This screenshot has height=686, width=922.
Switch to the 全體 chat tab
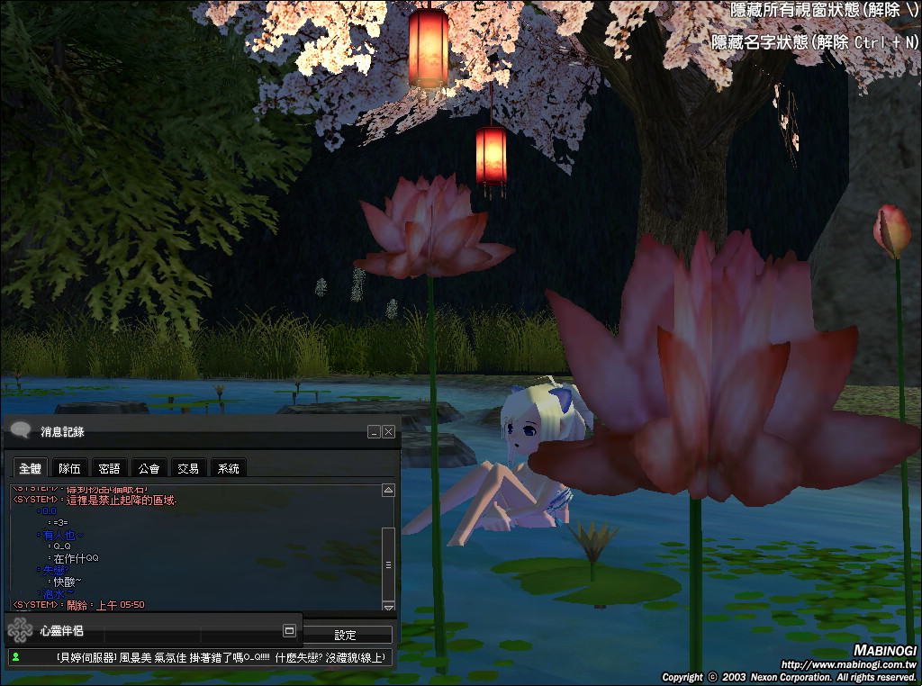[31, 468]
